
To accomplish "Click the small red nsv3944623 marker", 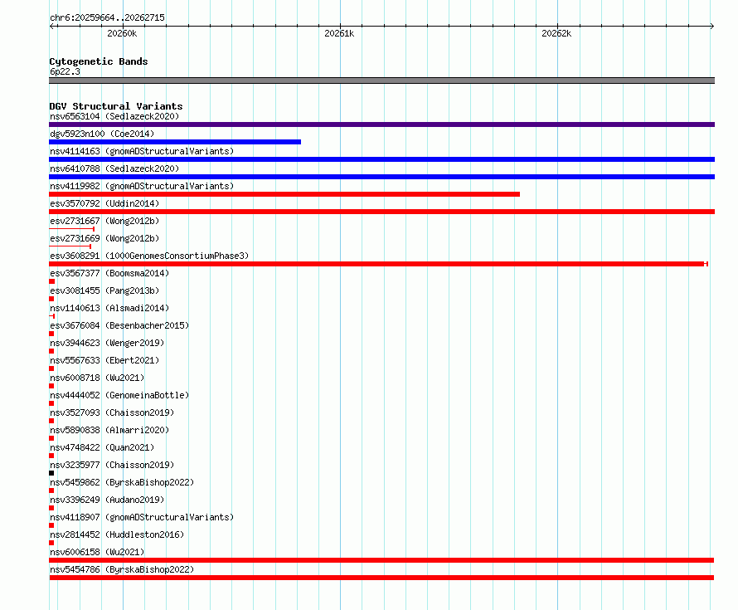I will pyautogui.click(x=51, y=351).
